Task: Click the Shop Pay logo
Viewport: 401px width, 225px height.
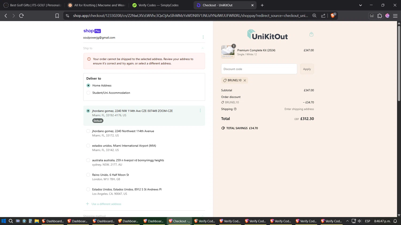Action: point(92,31)
